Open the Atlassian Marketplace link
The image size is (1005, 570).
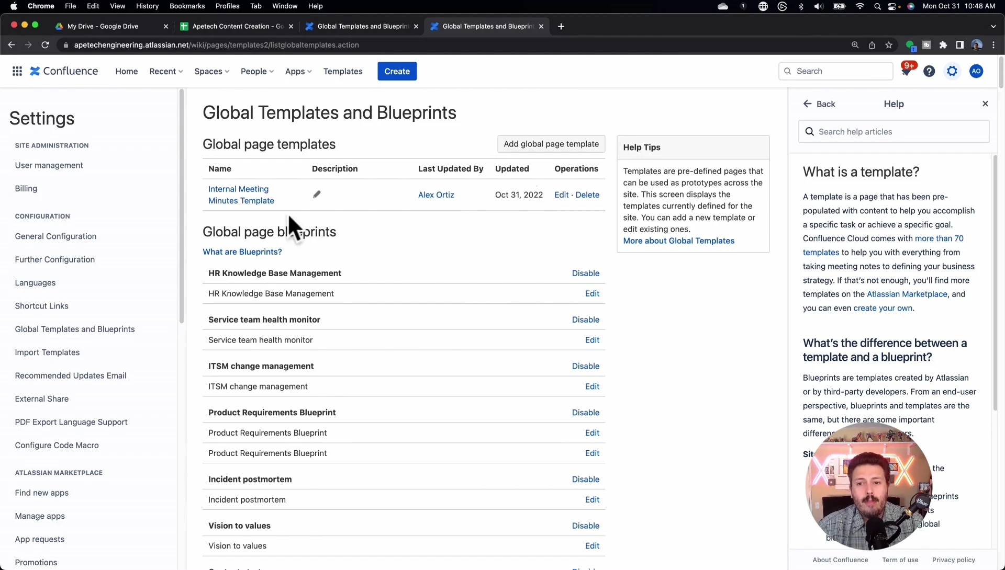pos(907,294)
